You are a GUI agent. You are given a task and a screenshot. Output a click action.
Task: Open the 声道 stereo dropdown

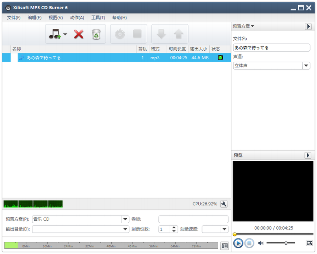[306, 66]
